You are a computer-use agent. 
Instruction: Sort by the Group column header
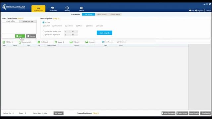pos(121,46)
